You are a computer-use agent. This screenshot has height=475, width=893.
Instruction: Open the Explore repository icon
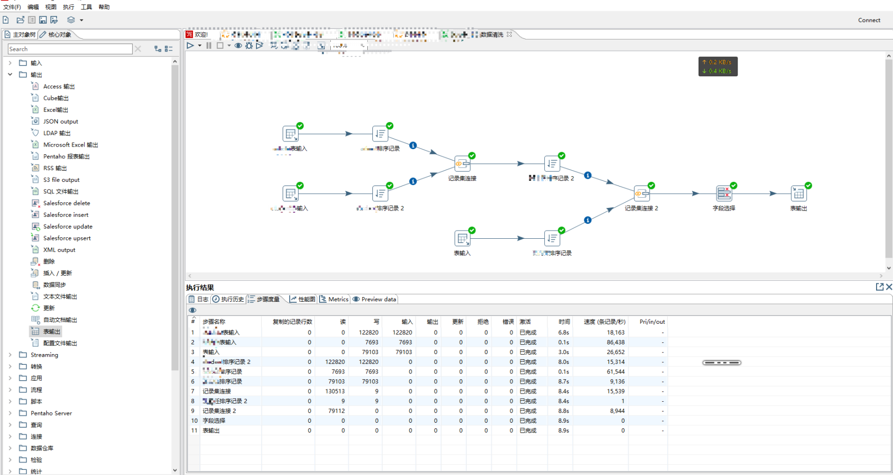pyautogui.click(x=32, y=20)
